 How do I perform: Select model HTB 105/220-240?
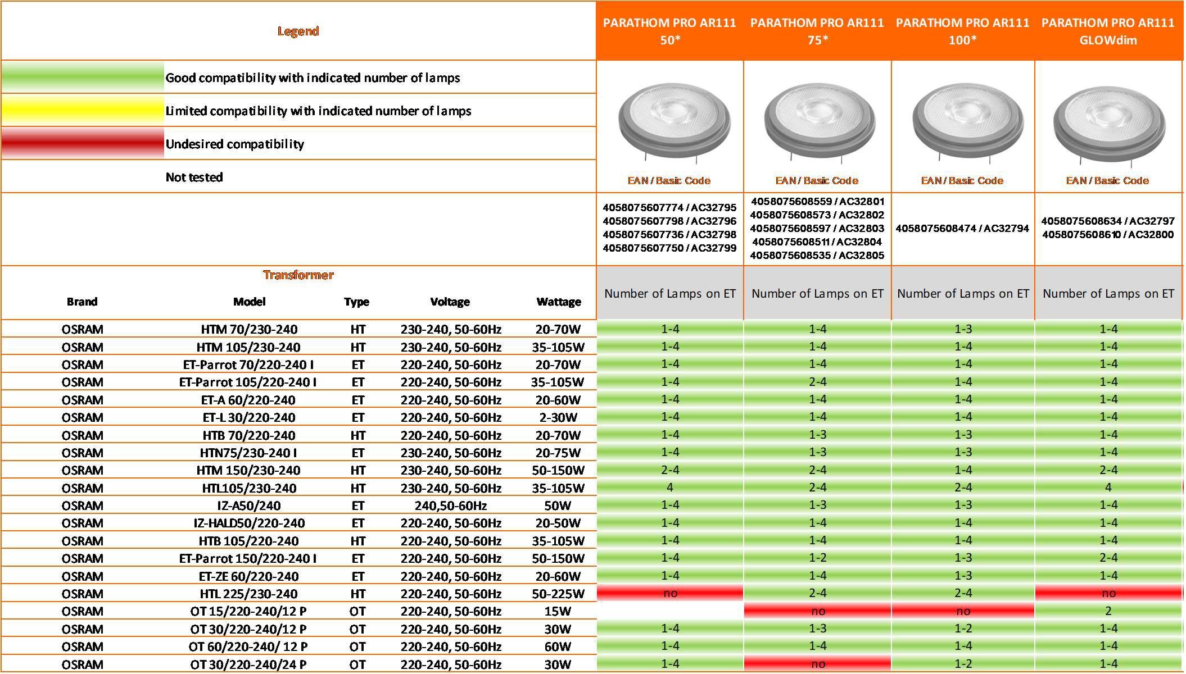[x=249, y=541]
